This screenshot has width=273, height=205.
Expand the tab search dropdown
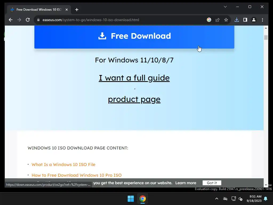click(225, 7)
